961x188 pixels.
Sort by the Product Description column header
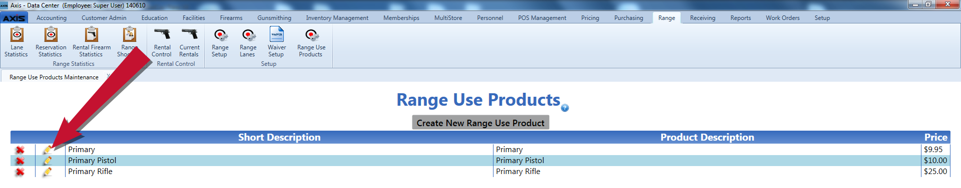[x=707, y=137]
